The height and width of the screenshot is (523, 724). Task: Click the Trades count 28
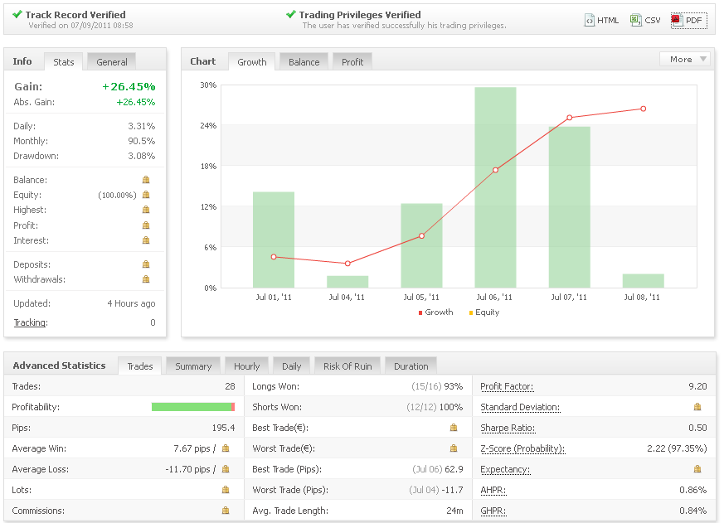click(230, 386)
